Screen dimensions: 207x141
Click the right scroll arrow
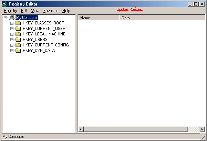202,129
